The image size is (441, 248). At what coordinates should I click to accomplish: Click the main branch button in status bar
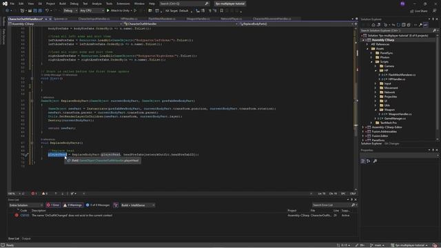377,245
